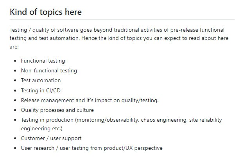Click the intro paragraph about testing quality
Viewport: 244px width, 160px height.
pyautogui.click(x=117, y=38)
